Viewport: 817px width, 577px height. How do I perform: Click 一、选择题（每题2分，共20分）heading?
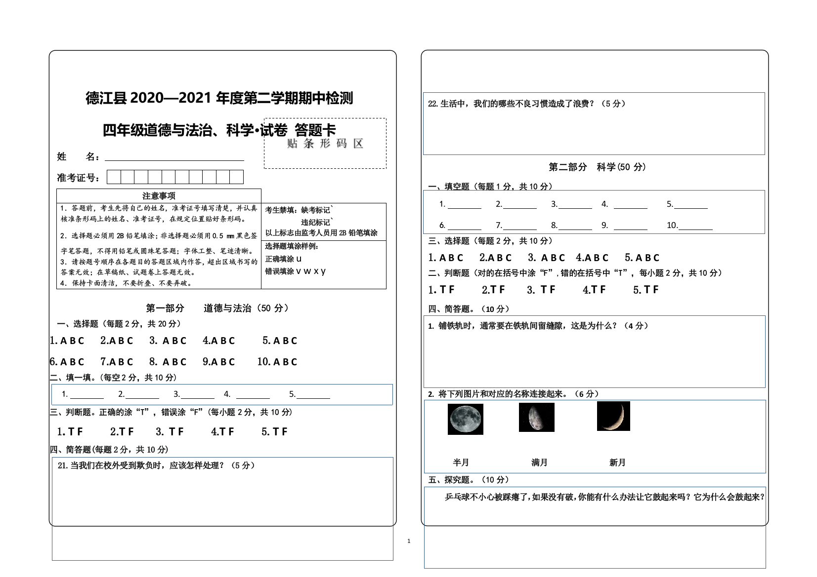pos(119,324)
